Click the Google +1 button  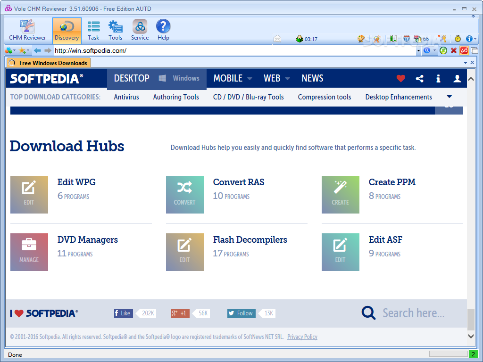click(x=180, y=313)
